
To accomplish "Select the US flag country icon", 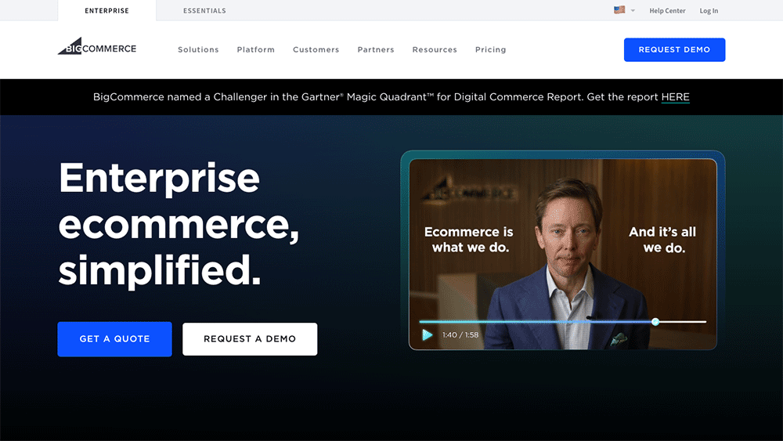I will pyautogui.click(x=619, y=10).
